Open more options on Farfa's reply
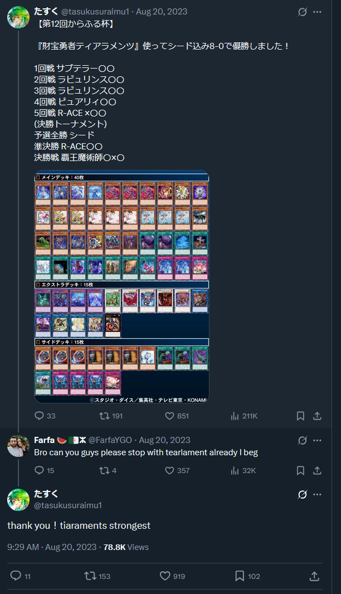This screenshot has height=594, width=341. pyautogui.click(x=317, y=440)
